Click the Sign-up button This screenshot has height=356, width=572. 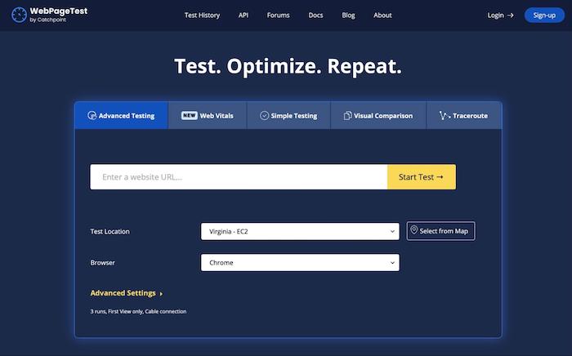(x=544, y=16)
